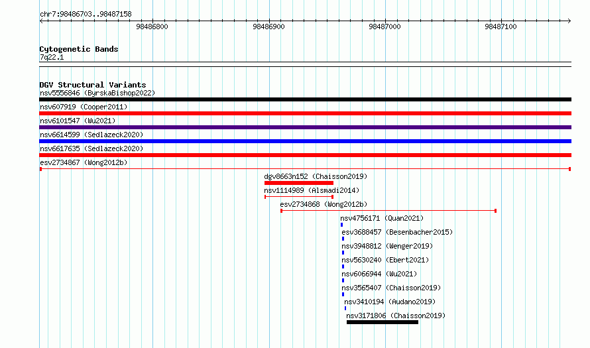The width and height of the screenshot is (590, 348).
Task: Open the nsv607919 (Cooper2011) label
Action: 84,107
